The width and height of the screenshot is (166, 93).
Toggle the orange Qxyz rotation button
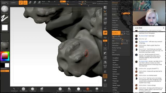click(105, 41)
